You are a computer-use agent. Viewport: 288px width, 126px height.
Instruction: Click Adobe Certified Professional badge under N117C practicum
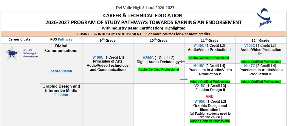[261, 82]
